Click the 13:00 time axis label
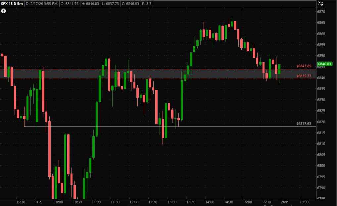The image size is (337, 206). pos(172,202)
